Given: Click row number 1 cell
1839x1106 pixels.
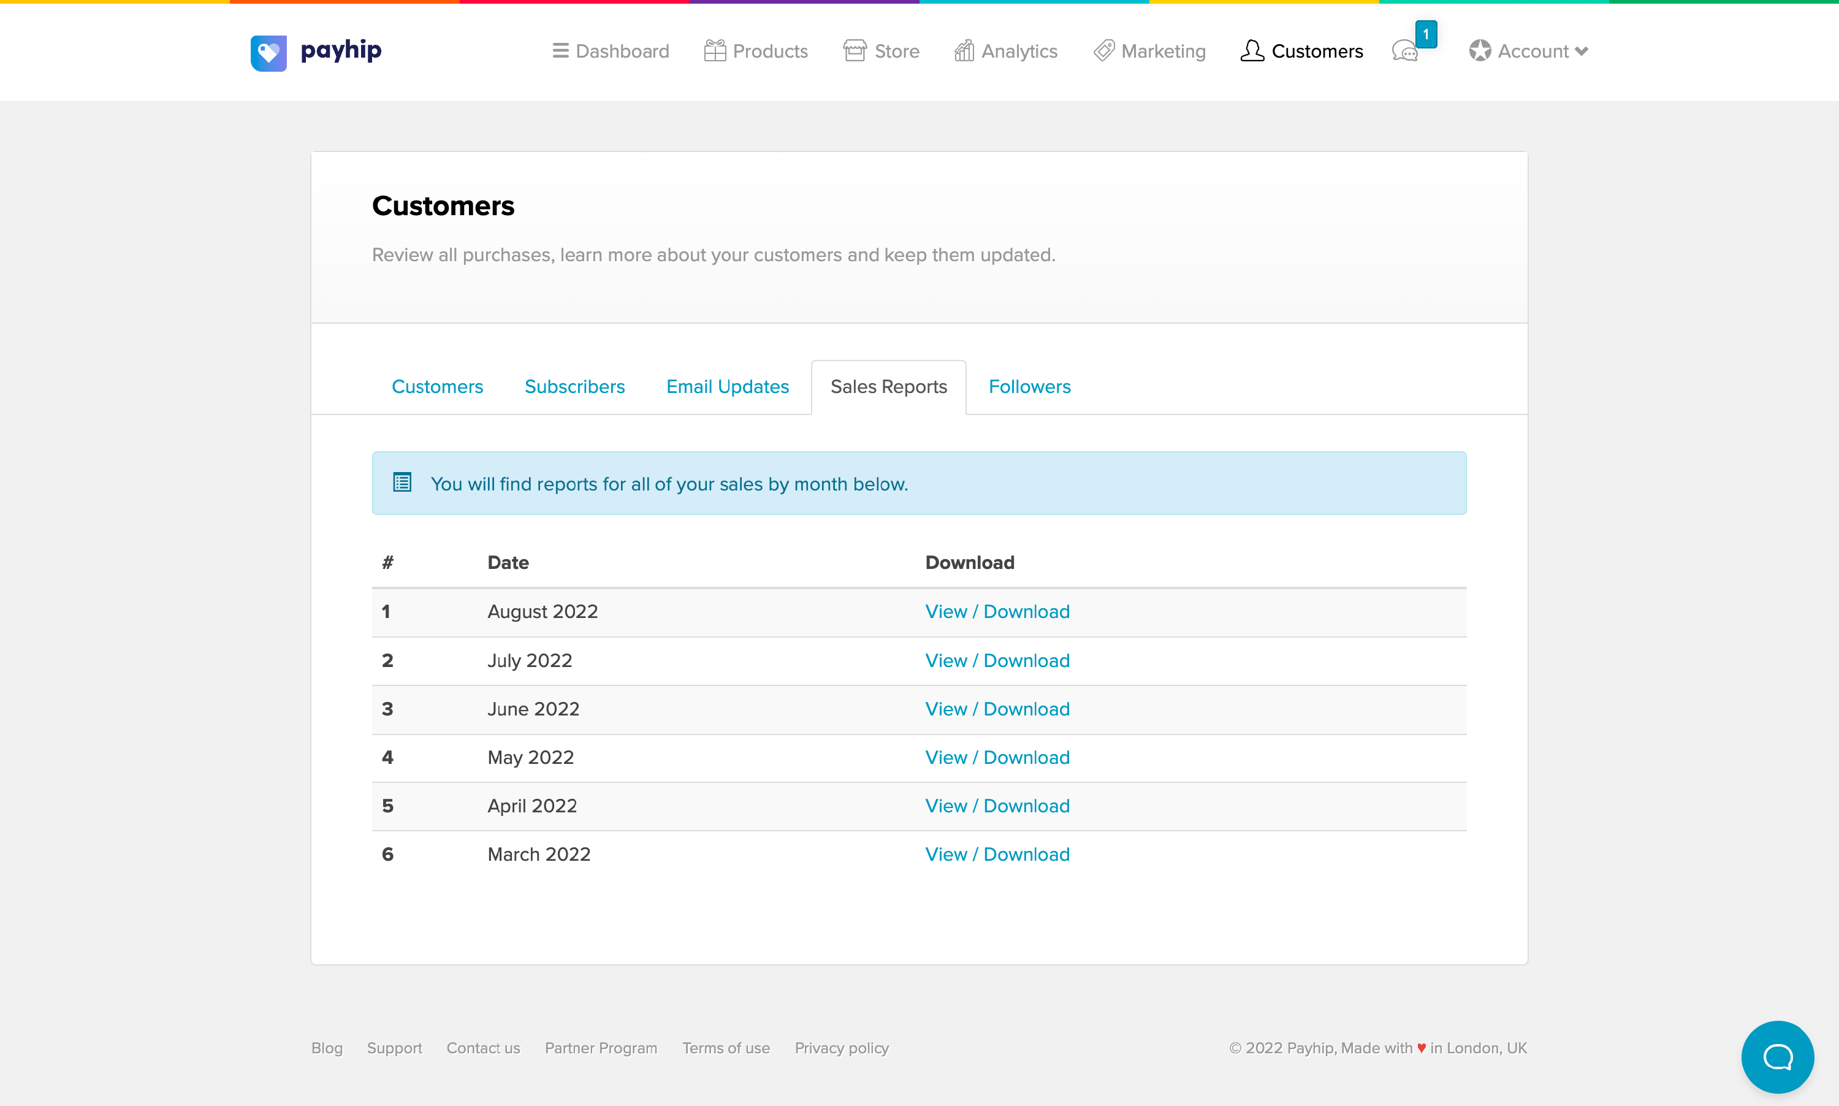Looking at the screenshot, I should 386,612.
